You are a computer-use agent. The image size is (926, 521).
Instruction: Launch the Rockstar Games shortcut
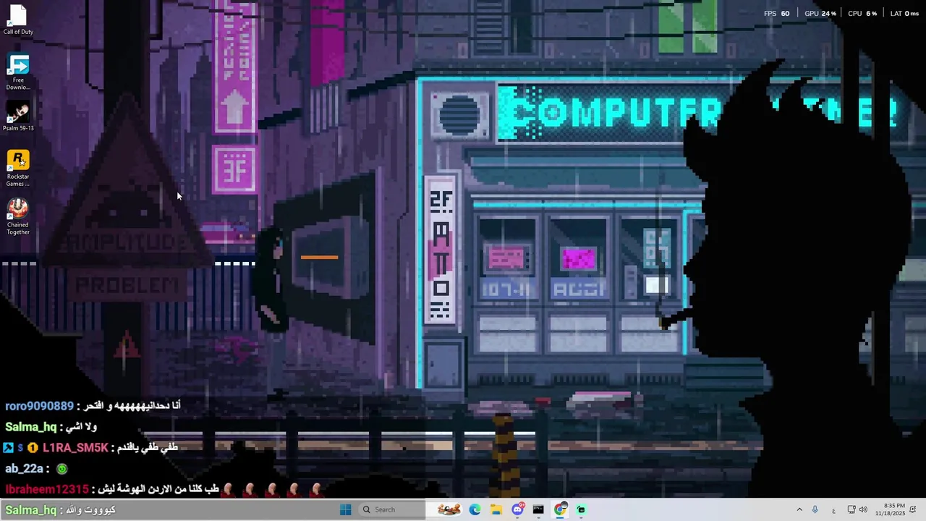pos(17,168)
